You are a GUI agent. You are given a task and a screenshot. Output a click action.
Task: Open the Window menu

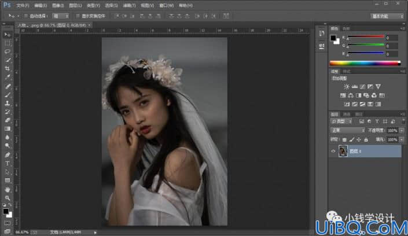167,5
